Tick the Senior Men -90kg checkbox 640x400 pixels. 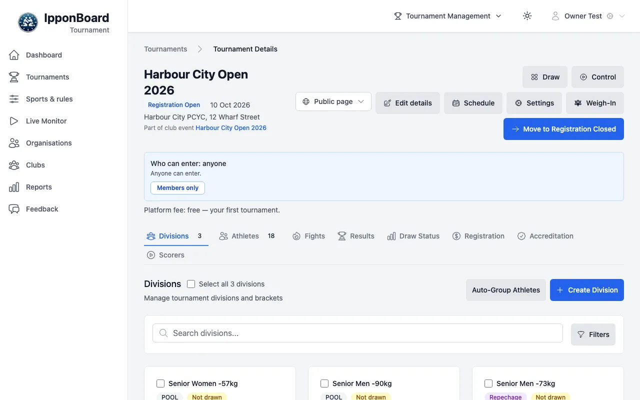[x=324, y=383]
